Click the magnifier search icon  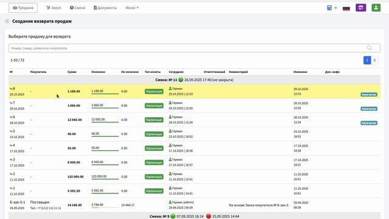click(x=369, y=48)
